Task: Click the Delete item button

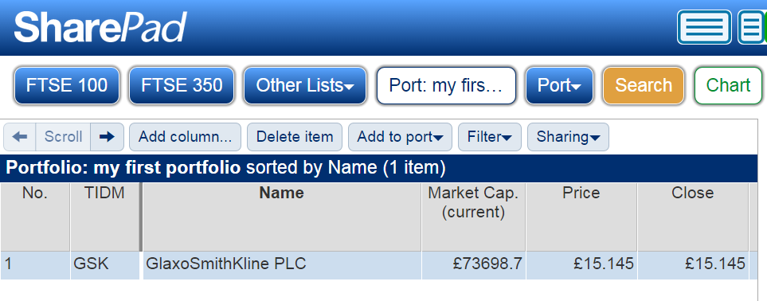Action: 295,137
